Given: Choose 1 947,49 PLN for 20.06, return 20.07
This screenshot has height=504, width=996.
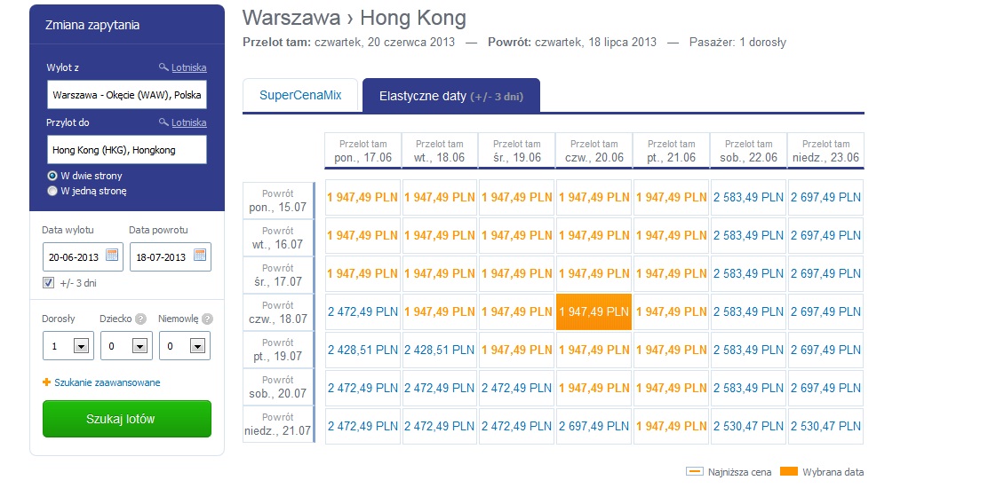Looking at the screenshot, I should tap(594, 388).
